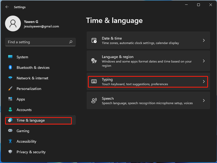Click the search magnifier icon
This screenshot has width=217, height=163.
71,42
